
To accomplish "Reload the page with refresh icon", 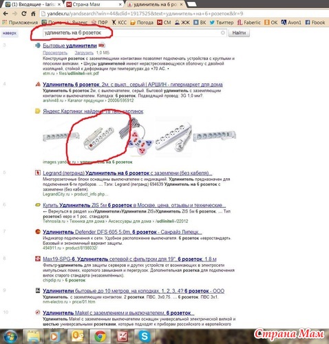I will tap(24, 14).
